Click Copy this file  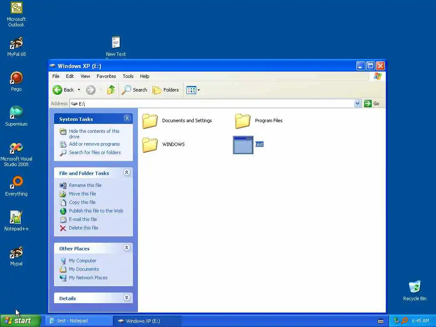[x=82, y=202]
